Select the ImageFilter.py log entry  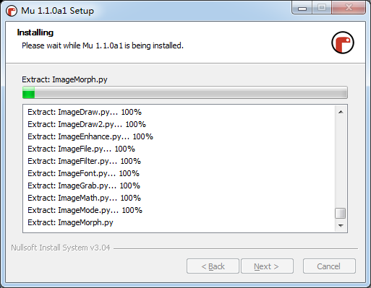click(84, 161)
